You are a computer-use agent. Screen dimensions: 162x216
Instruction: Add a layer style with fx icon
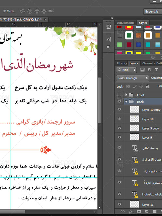coord(131,211)
